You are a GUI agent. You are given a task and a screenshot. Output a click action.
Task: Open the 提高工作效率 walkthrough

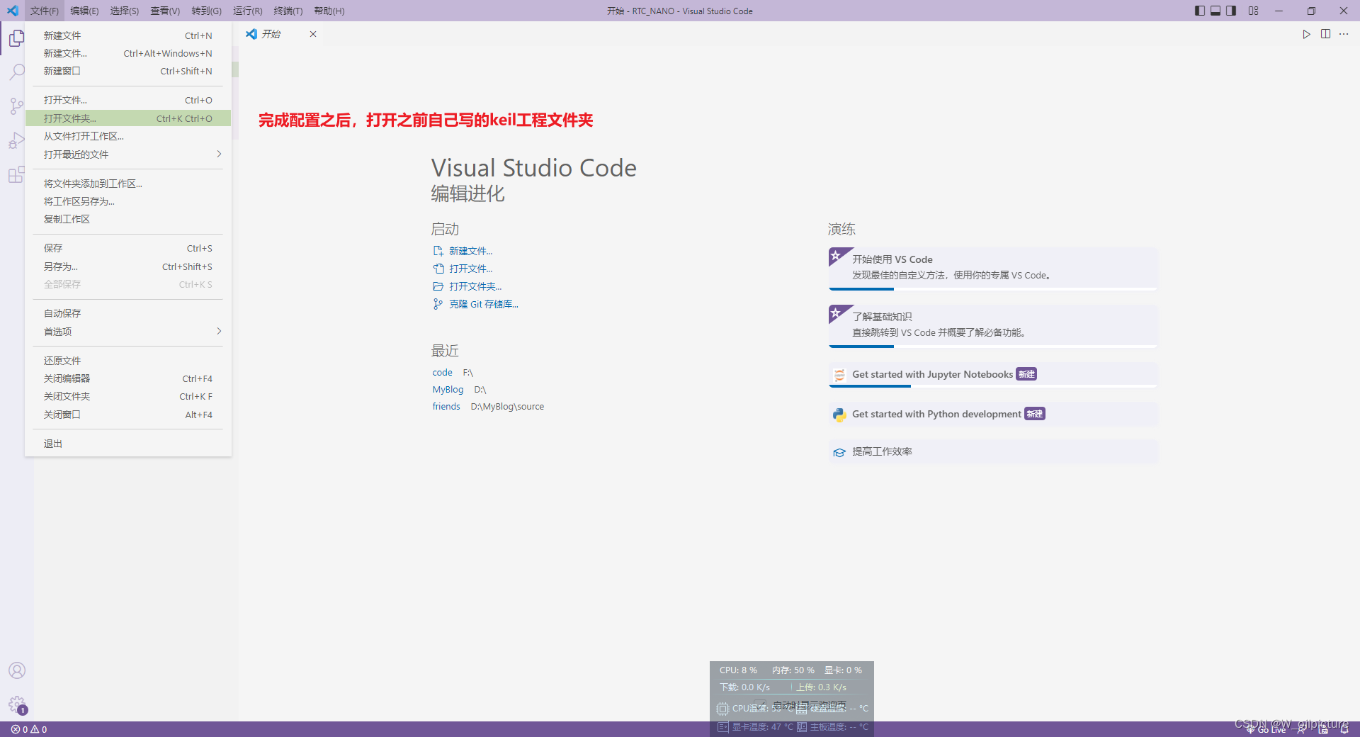pyautogui.click(x=993, y=451)
